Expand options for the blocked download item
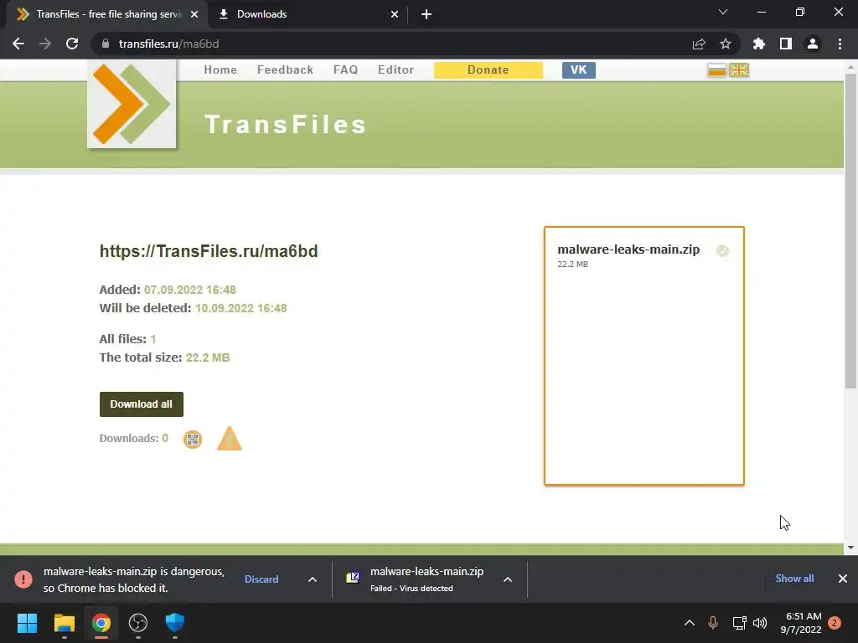The image size is (858, 643). 313,579
